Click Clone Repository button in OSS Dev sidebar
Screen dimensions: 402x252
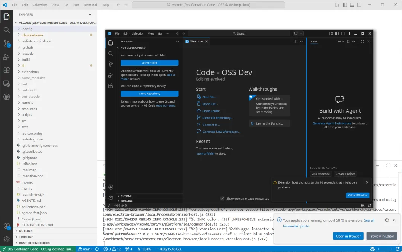pos(150,94)
